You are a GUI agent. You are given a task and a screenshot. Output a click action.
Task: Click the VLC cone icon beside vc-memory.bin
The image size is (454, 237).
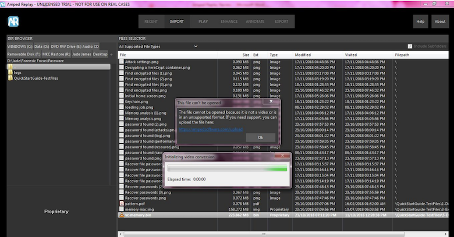coord(122,215)
